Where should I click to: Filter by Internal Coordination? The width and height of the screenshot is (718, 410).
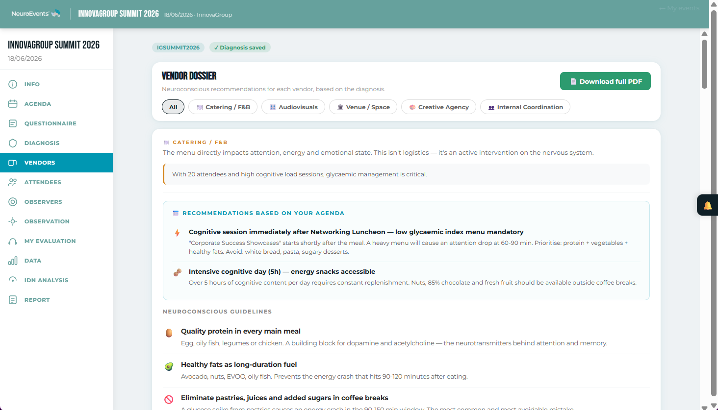pos(525,107)
